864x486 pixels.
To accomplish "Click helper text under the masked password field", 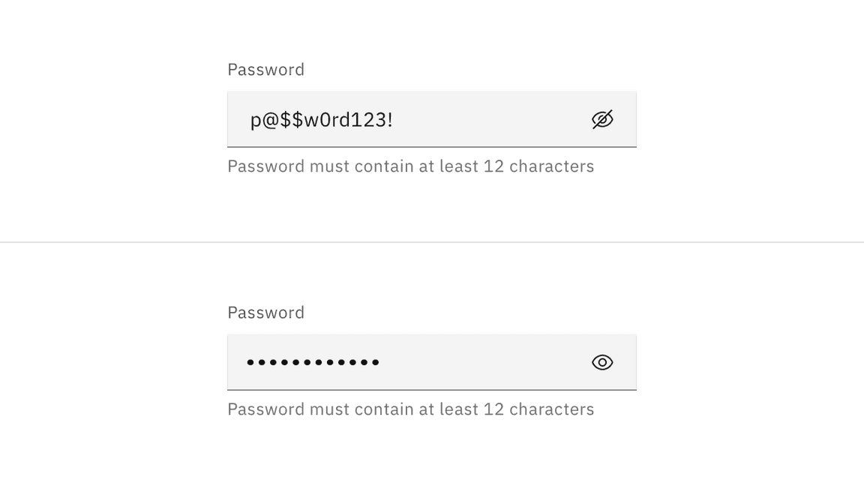I will 411,409.
